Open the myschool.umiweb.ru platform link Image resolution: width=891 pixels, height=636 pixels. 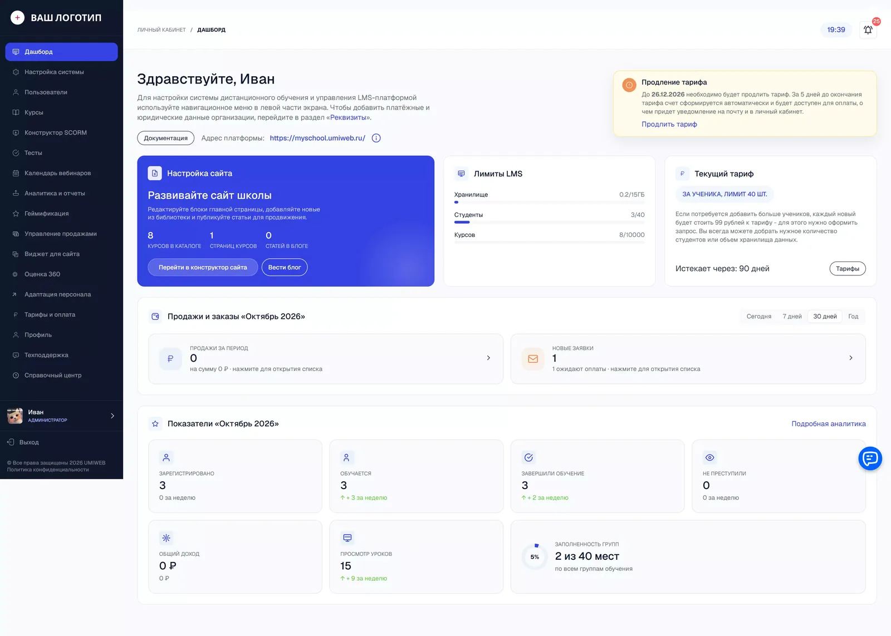click(x=317, y=138)
